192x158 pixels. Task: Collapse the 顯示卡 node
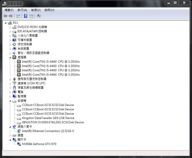click(10, 140)
